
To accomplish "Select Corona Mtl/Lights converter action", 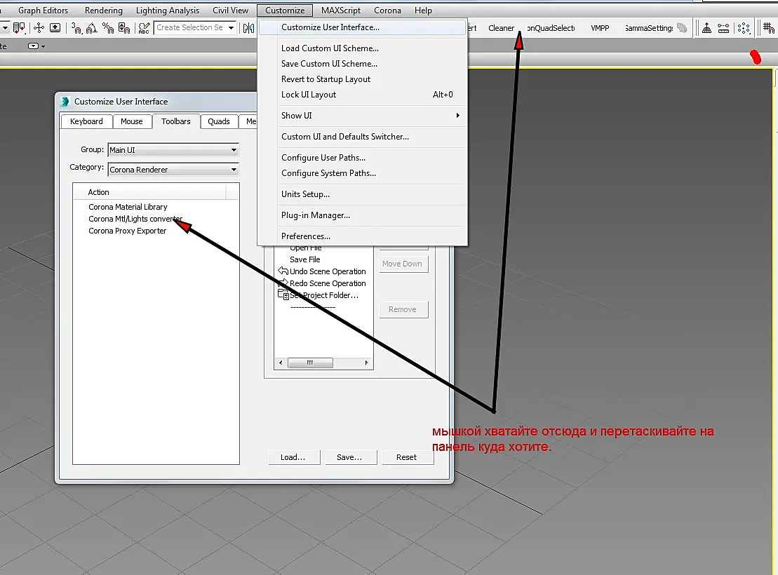I will click(135, 219).
